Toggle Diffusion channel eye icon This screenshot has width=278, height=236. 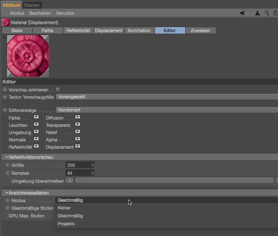tap(77, 117)
